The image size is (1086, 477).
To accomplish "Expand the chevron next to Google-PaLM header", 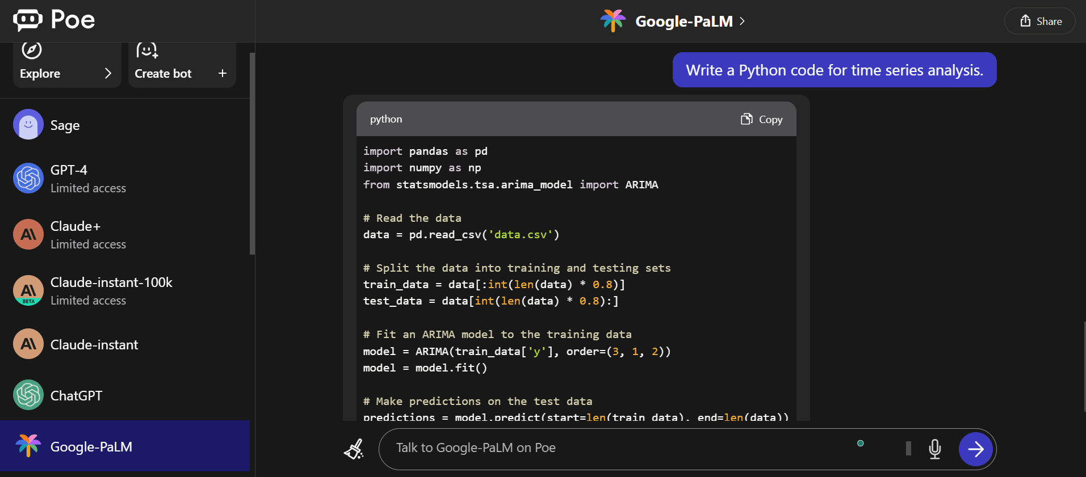I will tap(742, 22).
